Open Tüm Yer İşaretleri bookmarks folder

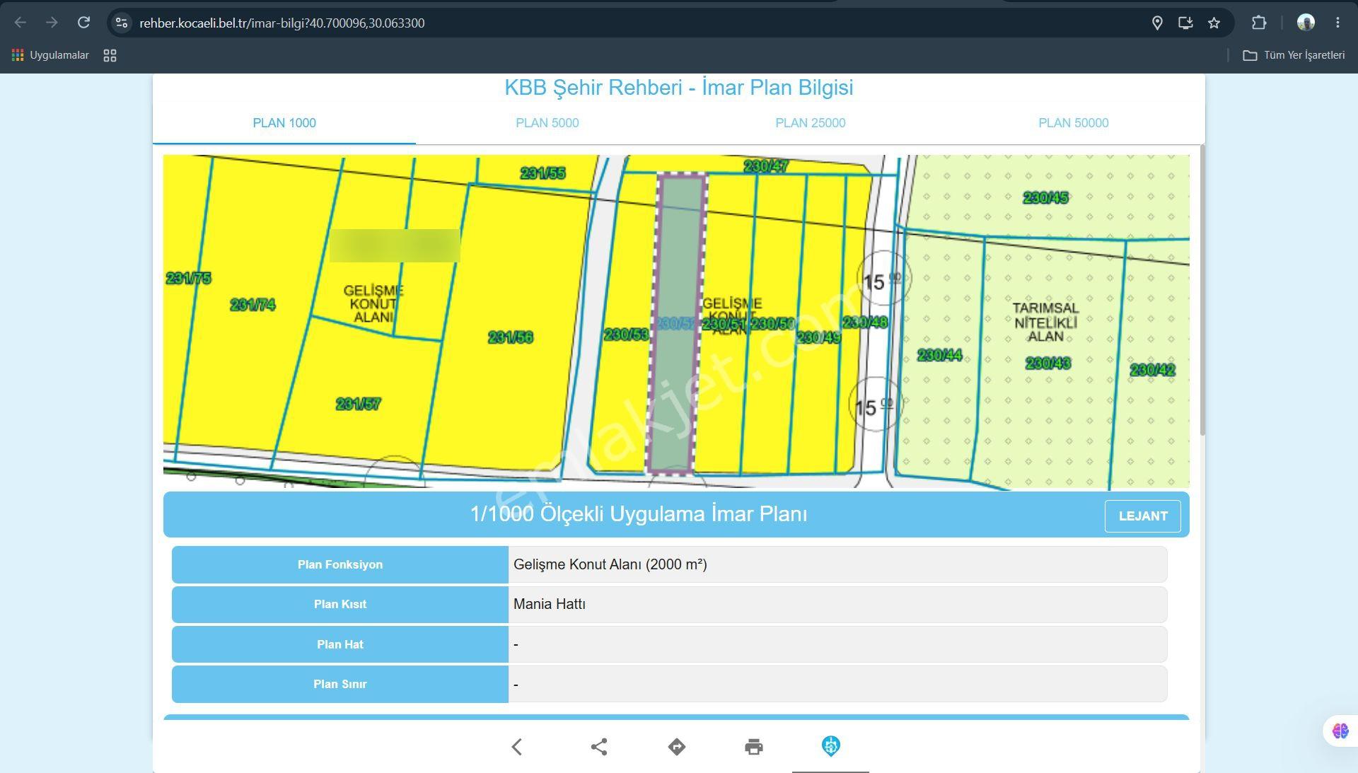[1294, 55]
